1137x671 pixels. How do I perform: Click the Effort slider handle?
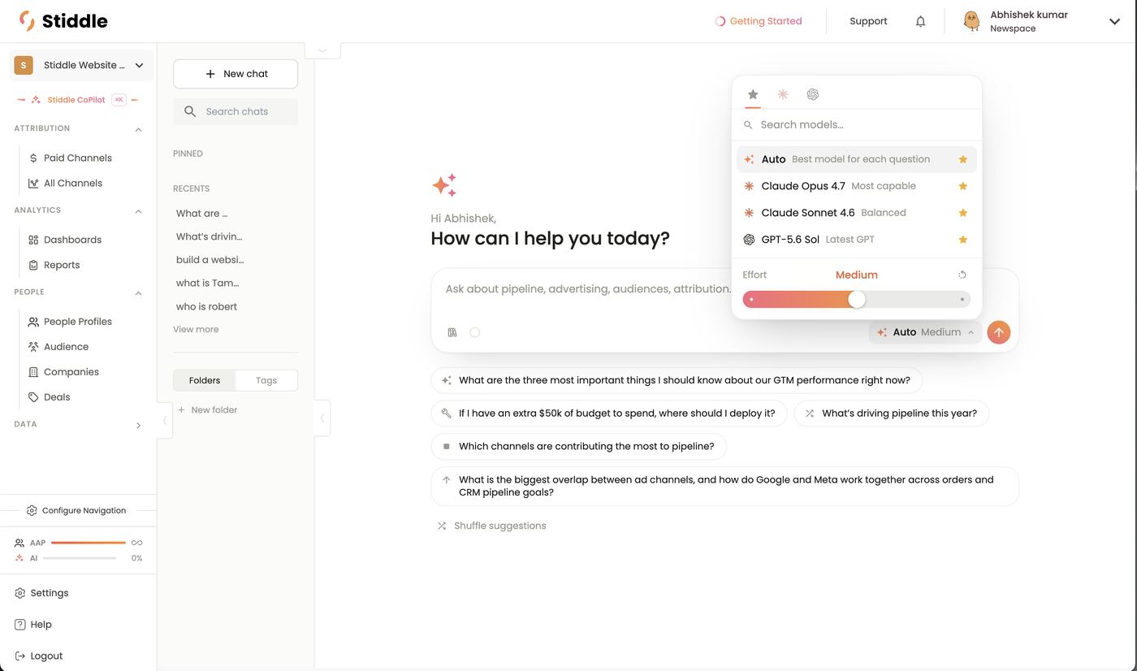[x=857, y=300]
